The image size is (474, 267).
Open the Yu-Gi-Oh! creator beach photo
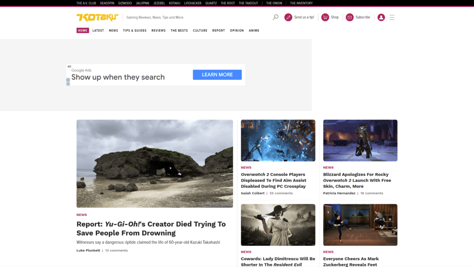pos(155,164)
